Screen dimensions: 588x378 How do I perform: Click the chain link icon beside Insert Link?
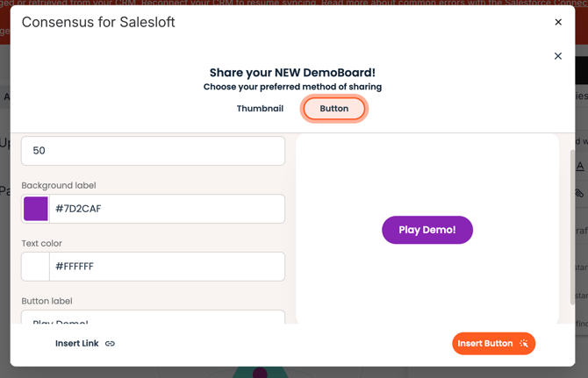(x=110, y=344)
